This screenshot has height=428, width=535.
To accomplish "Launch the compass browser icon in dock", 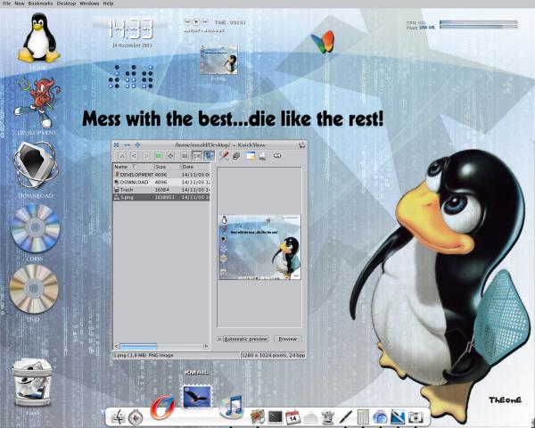I will click(136, 416).
